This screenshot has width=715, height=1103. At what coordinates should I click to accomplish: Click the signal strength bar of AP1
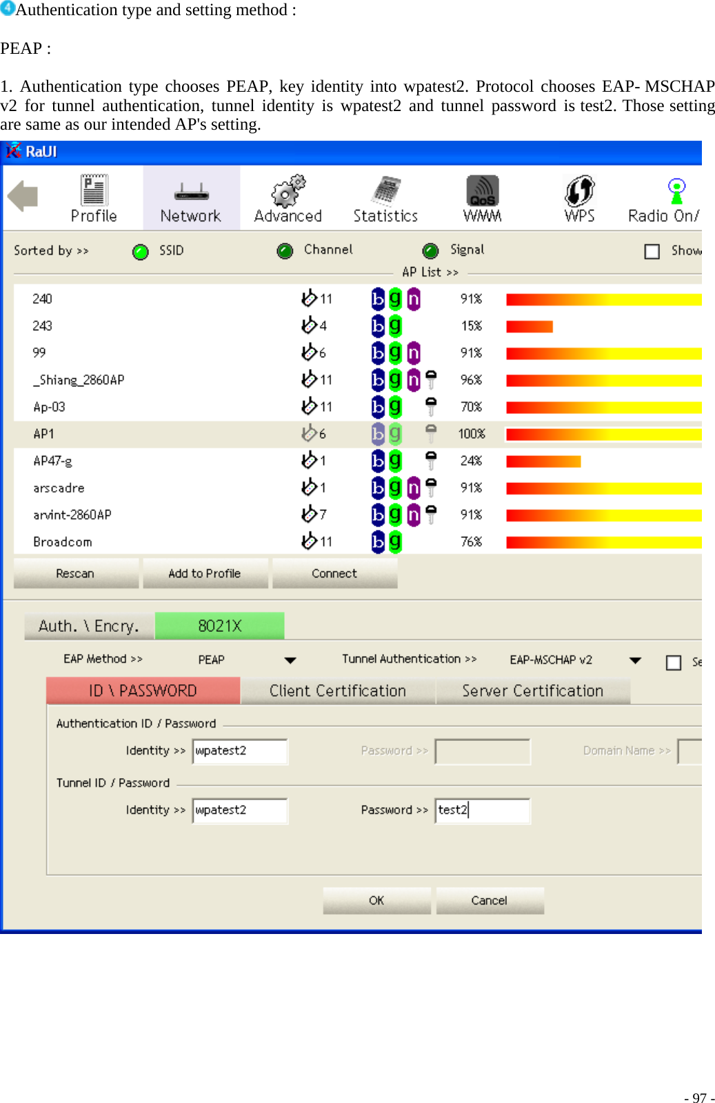point(604,435)
